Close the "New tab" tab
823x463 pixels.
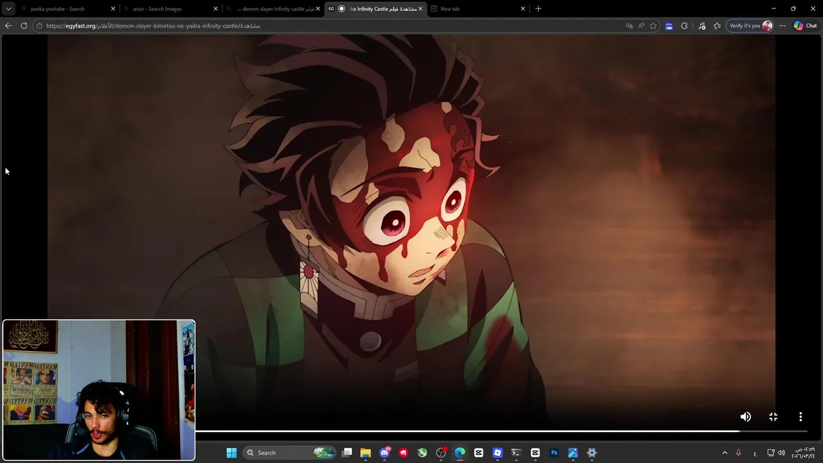[x=523, y=8]
